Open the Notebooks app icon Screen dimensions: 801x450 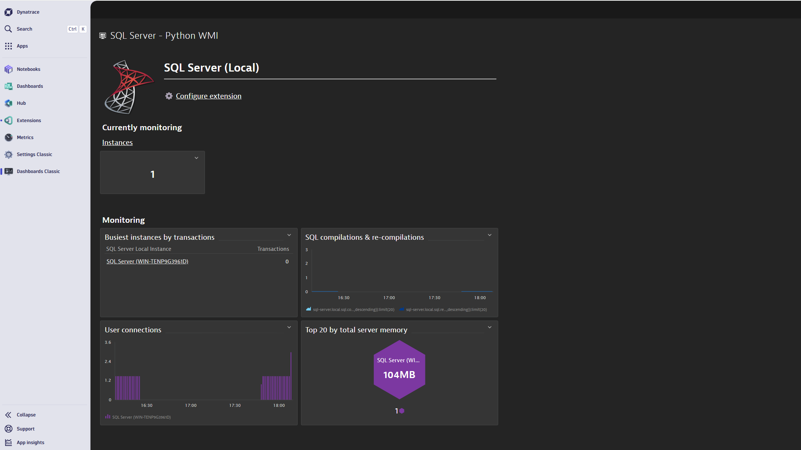(x=8, y=69)
